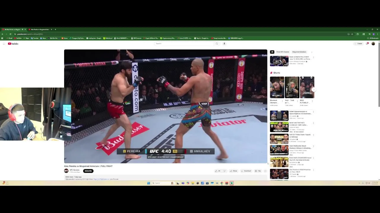
Task: Open options for Kevin Hart video
Action: pyautogui.click(x=313, y=159)
